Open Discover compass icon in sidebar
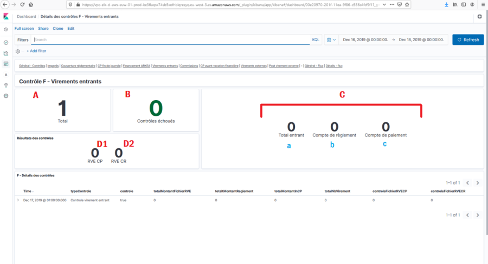This screenshot has height=264, width=488. (x=6, y=42)
